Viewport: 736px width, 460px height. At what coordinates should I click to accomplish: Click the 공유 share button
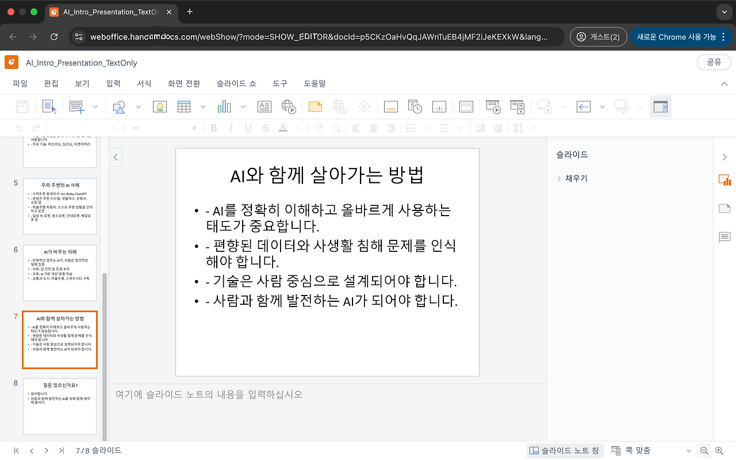tap(714, 62)
